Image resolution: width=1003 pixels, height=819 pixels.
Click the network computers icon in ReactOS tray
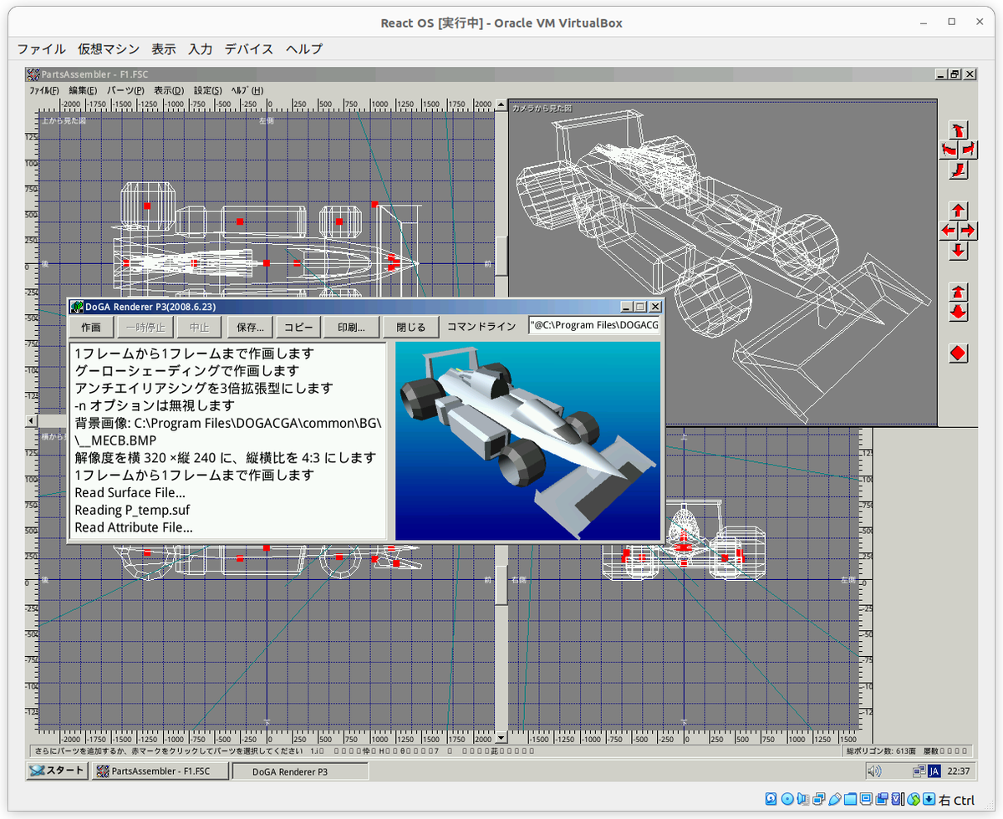tap(919, 771)
